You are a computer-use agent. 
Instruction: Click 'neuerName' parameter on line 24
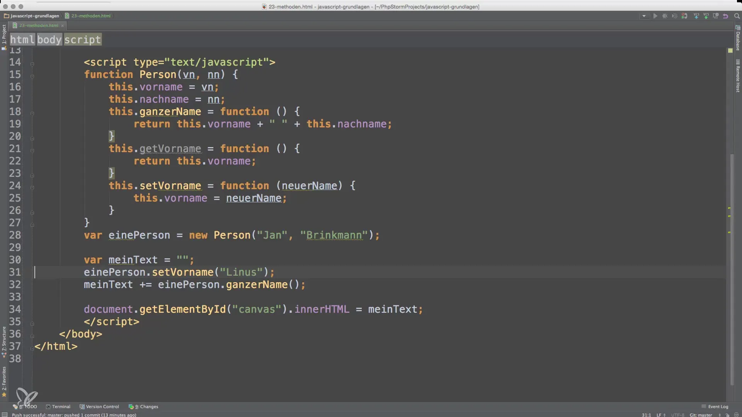pos(310,186)
